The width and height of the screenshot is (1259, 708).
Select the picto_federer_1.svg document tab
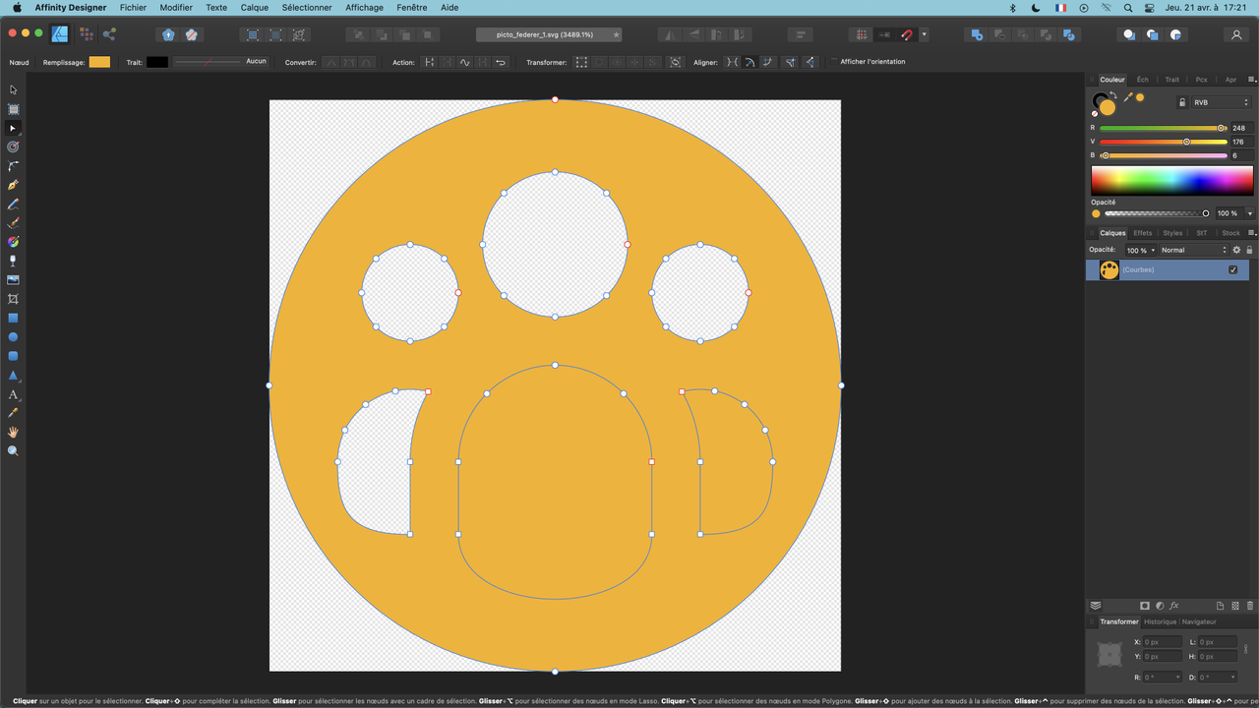point(549,34)
